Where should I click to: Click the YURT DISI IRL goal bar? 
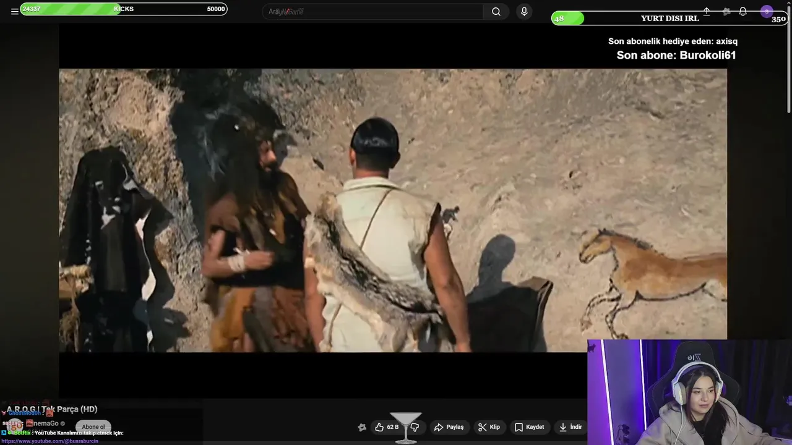coord(669,18)
